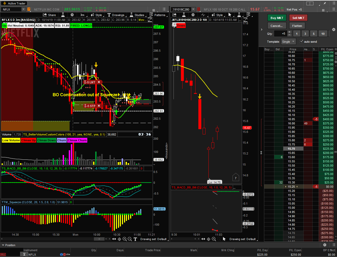Open the option chart timeframe pulse icon
The height and width of the screenshot is (257, 337).
pyautogui.click(x=203, y=15)
